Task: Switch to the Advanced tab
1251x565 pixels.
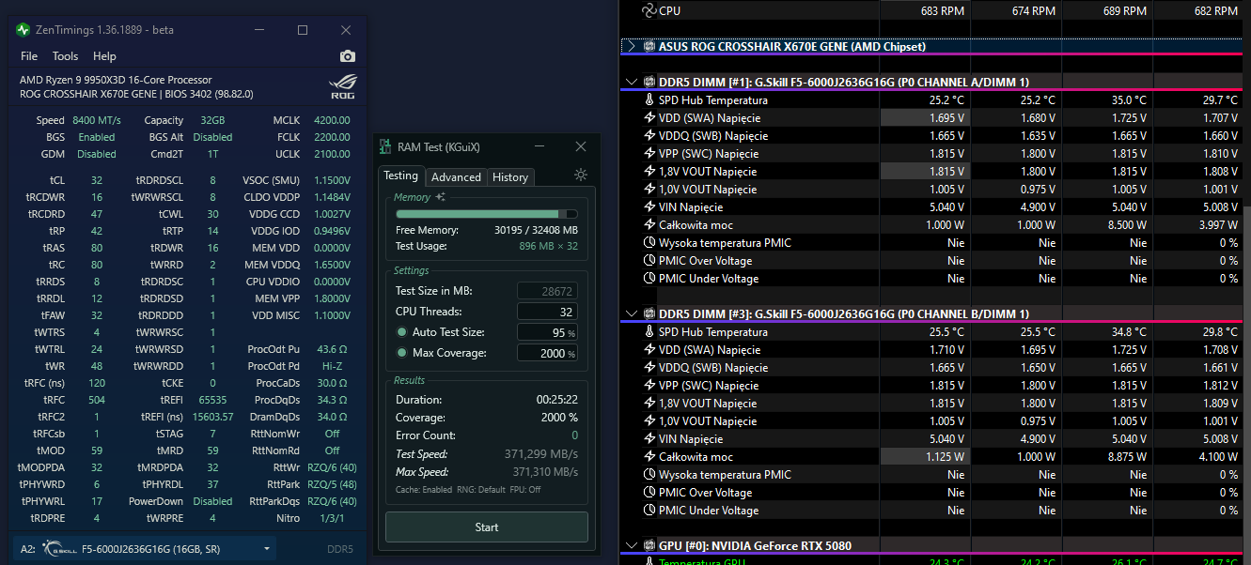Action: [456, 177]
